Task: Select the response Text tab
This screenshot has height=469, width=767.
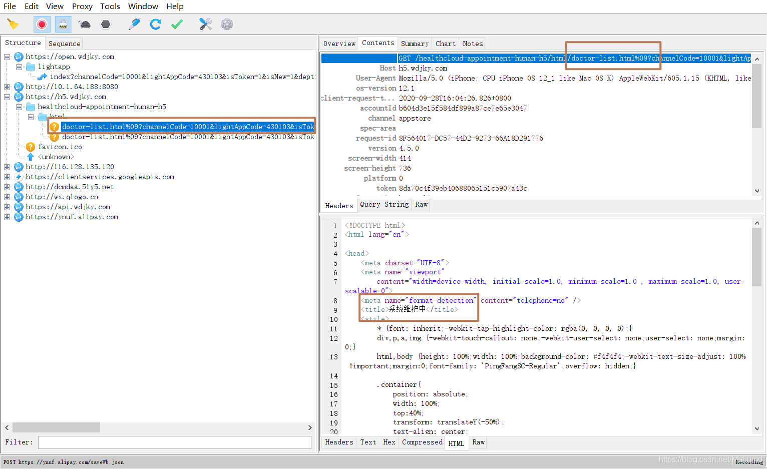Action: pyautogui.click(x=368, y=442)
